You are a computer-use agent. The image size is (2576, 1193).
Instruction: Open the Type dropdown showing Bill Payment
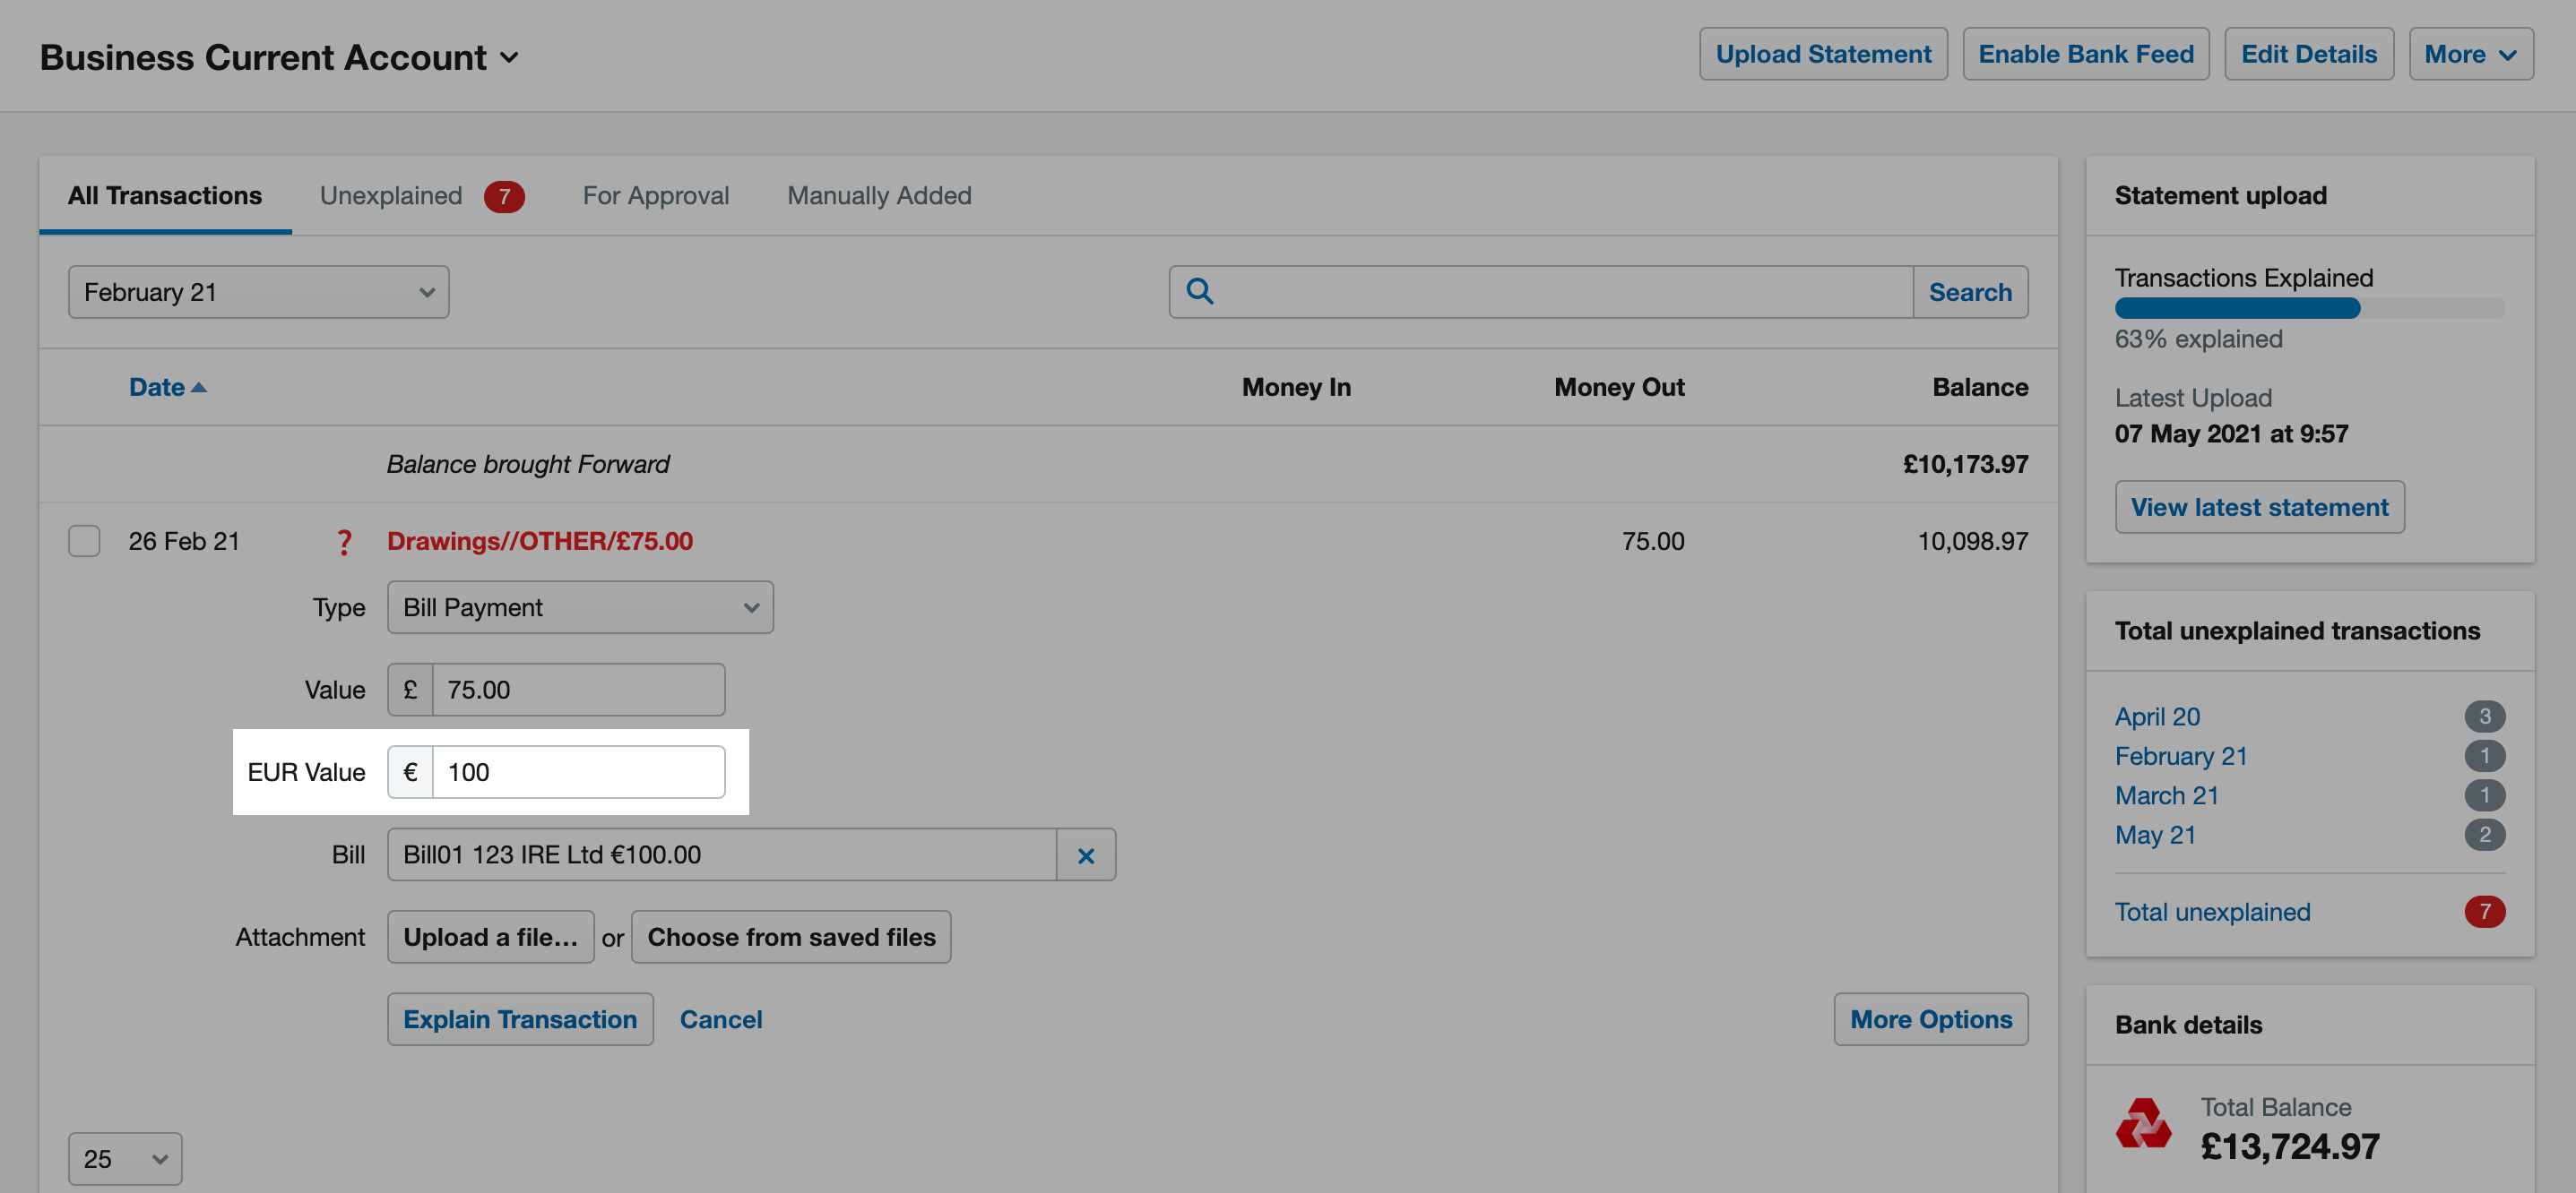coord(580,607)
